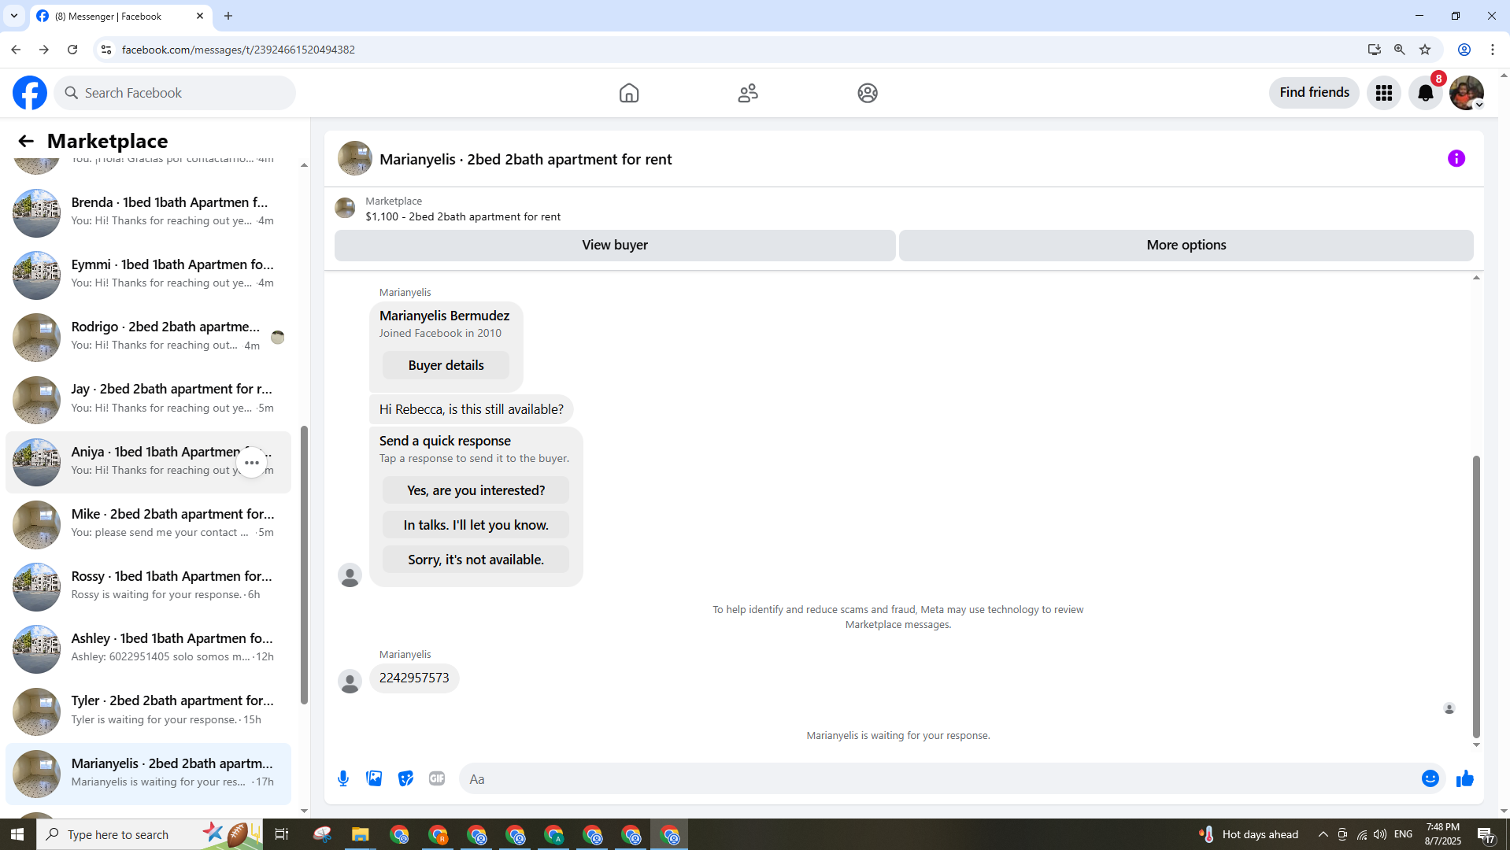This screenshot has height=850, width=1510.
Task: Click the Windows taskbar search box
Action: pos(150,834)
